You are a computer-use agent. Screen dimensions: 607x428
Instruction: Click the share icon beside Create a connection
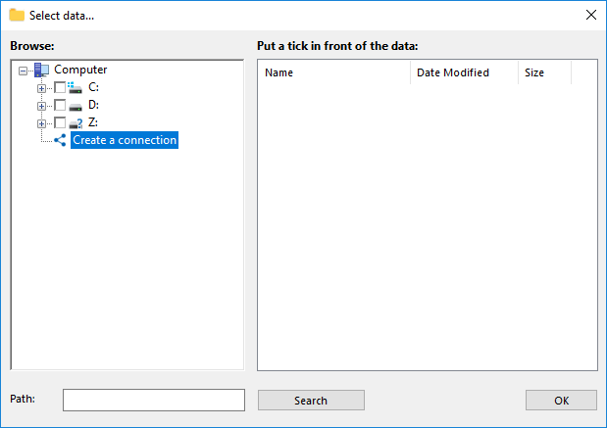(61, 140)
